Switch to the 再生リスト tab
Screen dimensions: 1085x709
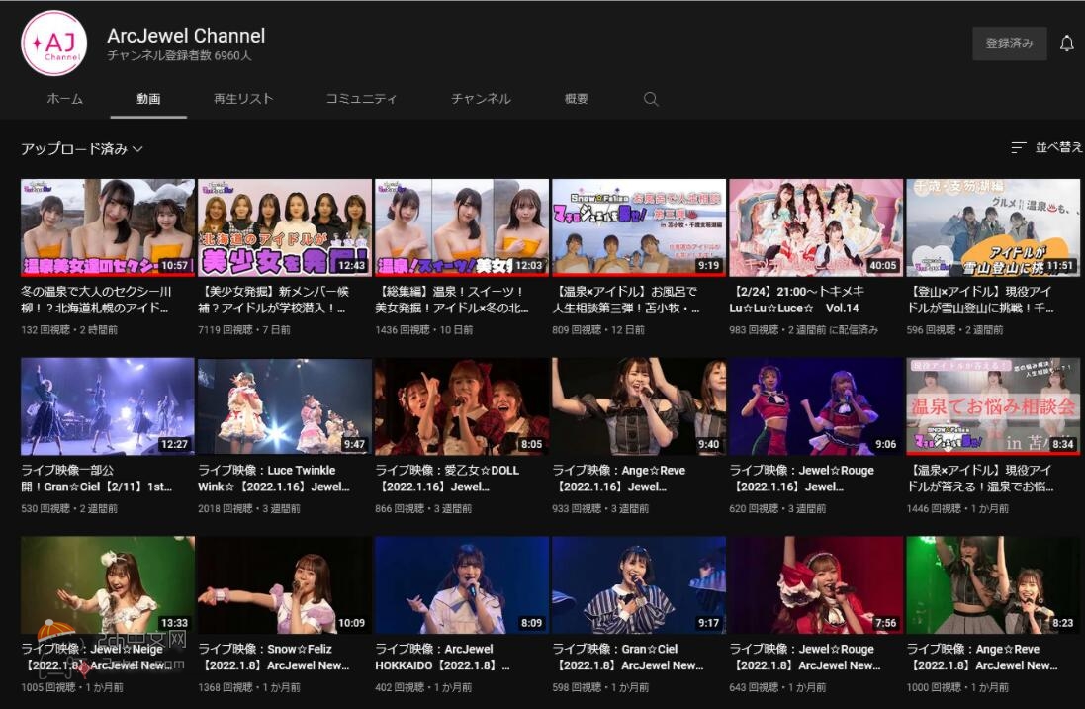click(243, 99)
